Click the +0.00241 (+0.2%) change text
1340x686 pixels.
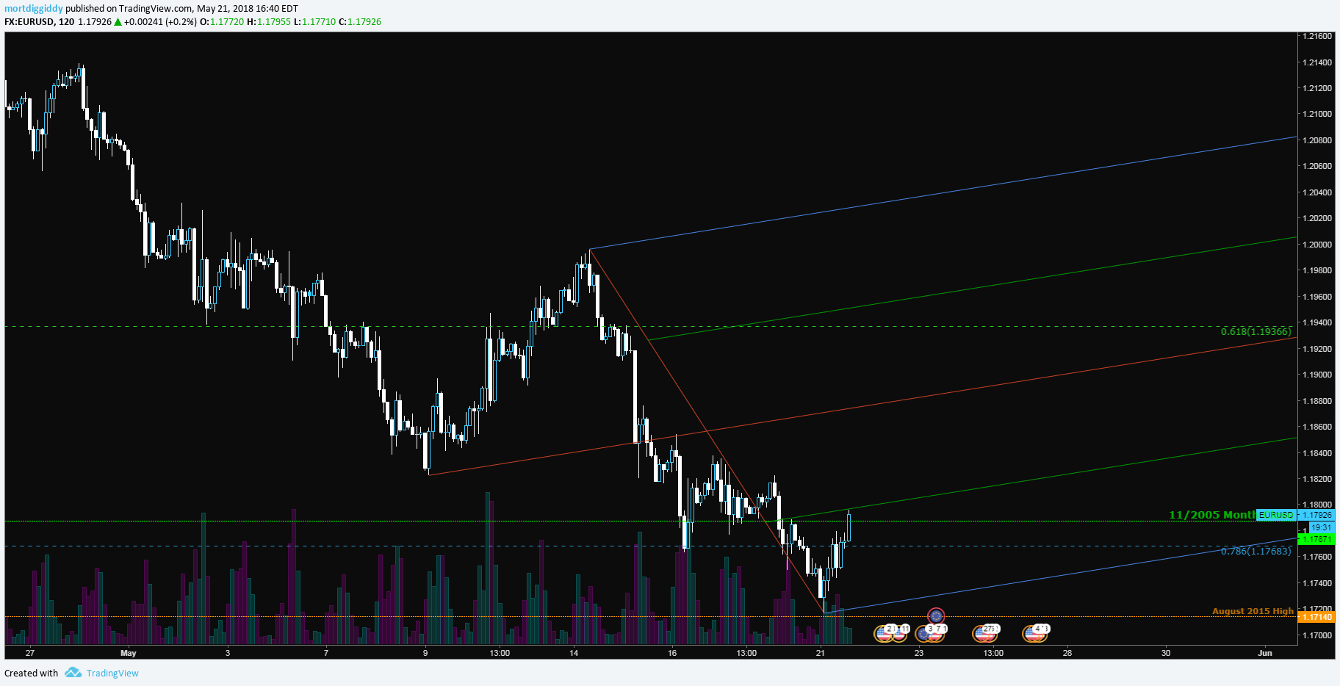pos(160,22)
